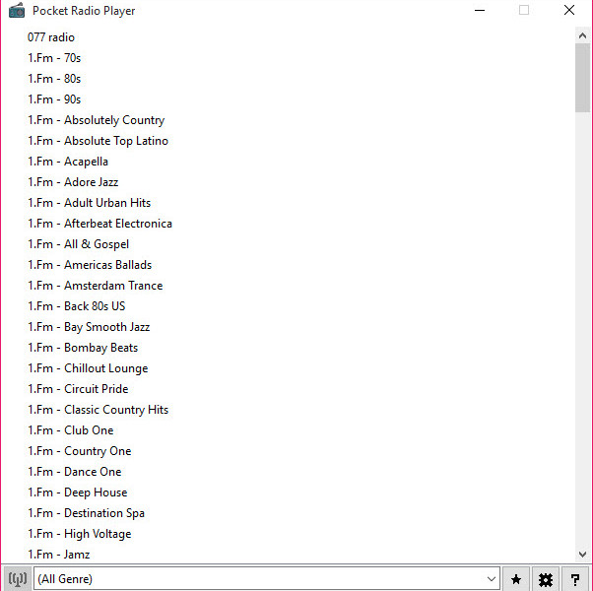The height and width of the screenshot is (591, 593).
Task: Open settings with the gear button
Action: tap(546, 579)
